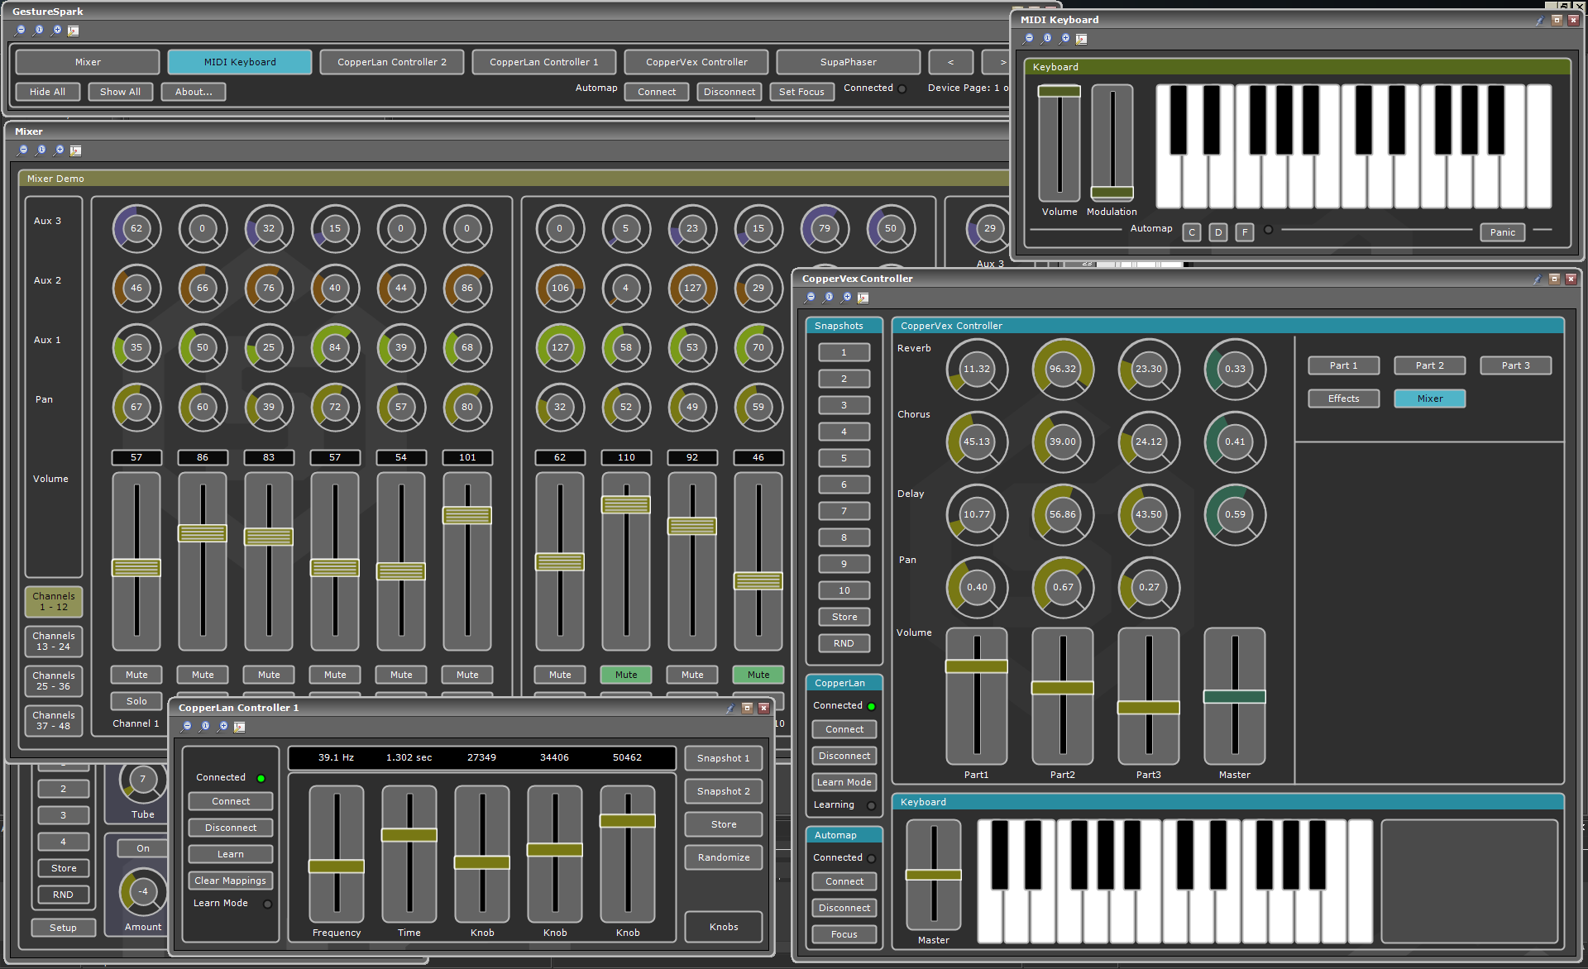Click the Modulation slider in the MIDI Keyboard window
The width and height of the screenshot is (1588, 969).
pyautogui.click(x=1112, y=143)
